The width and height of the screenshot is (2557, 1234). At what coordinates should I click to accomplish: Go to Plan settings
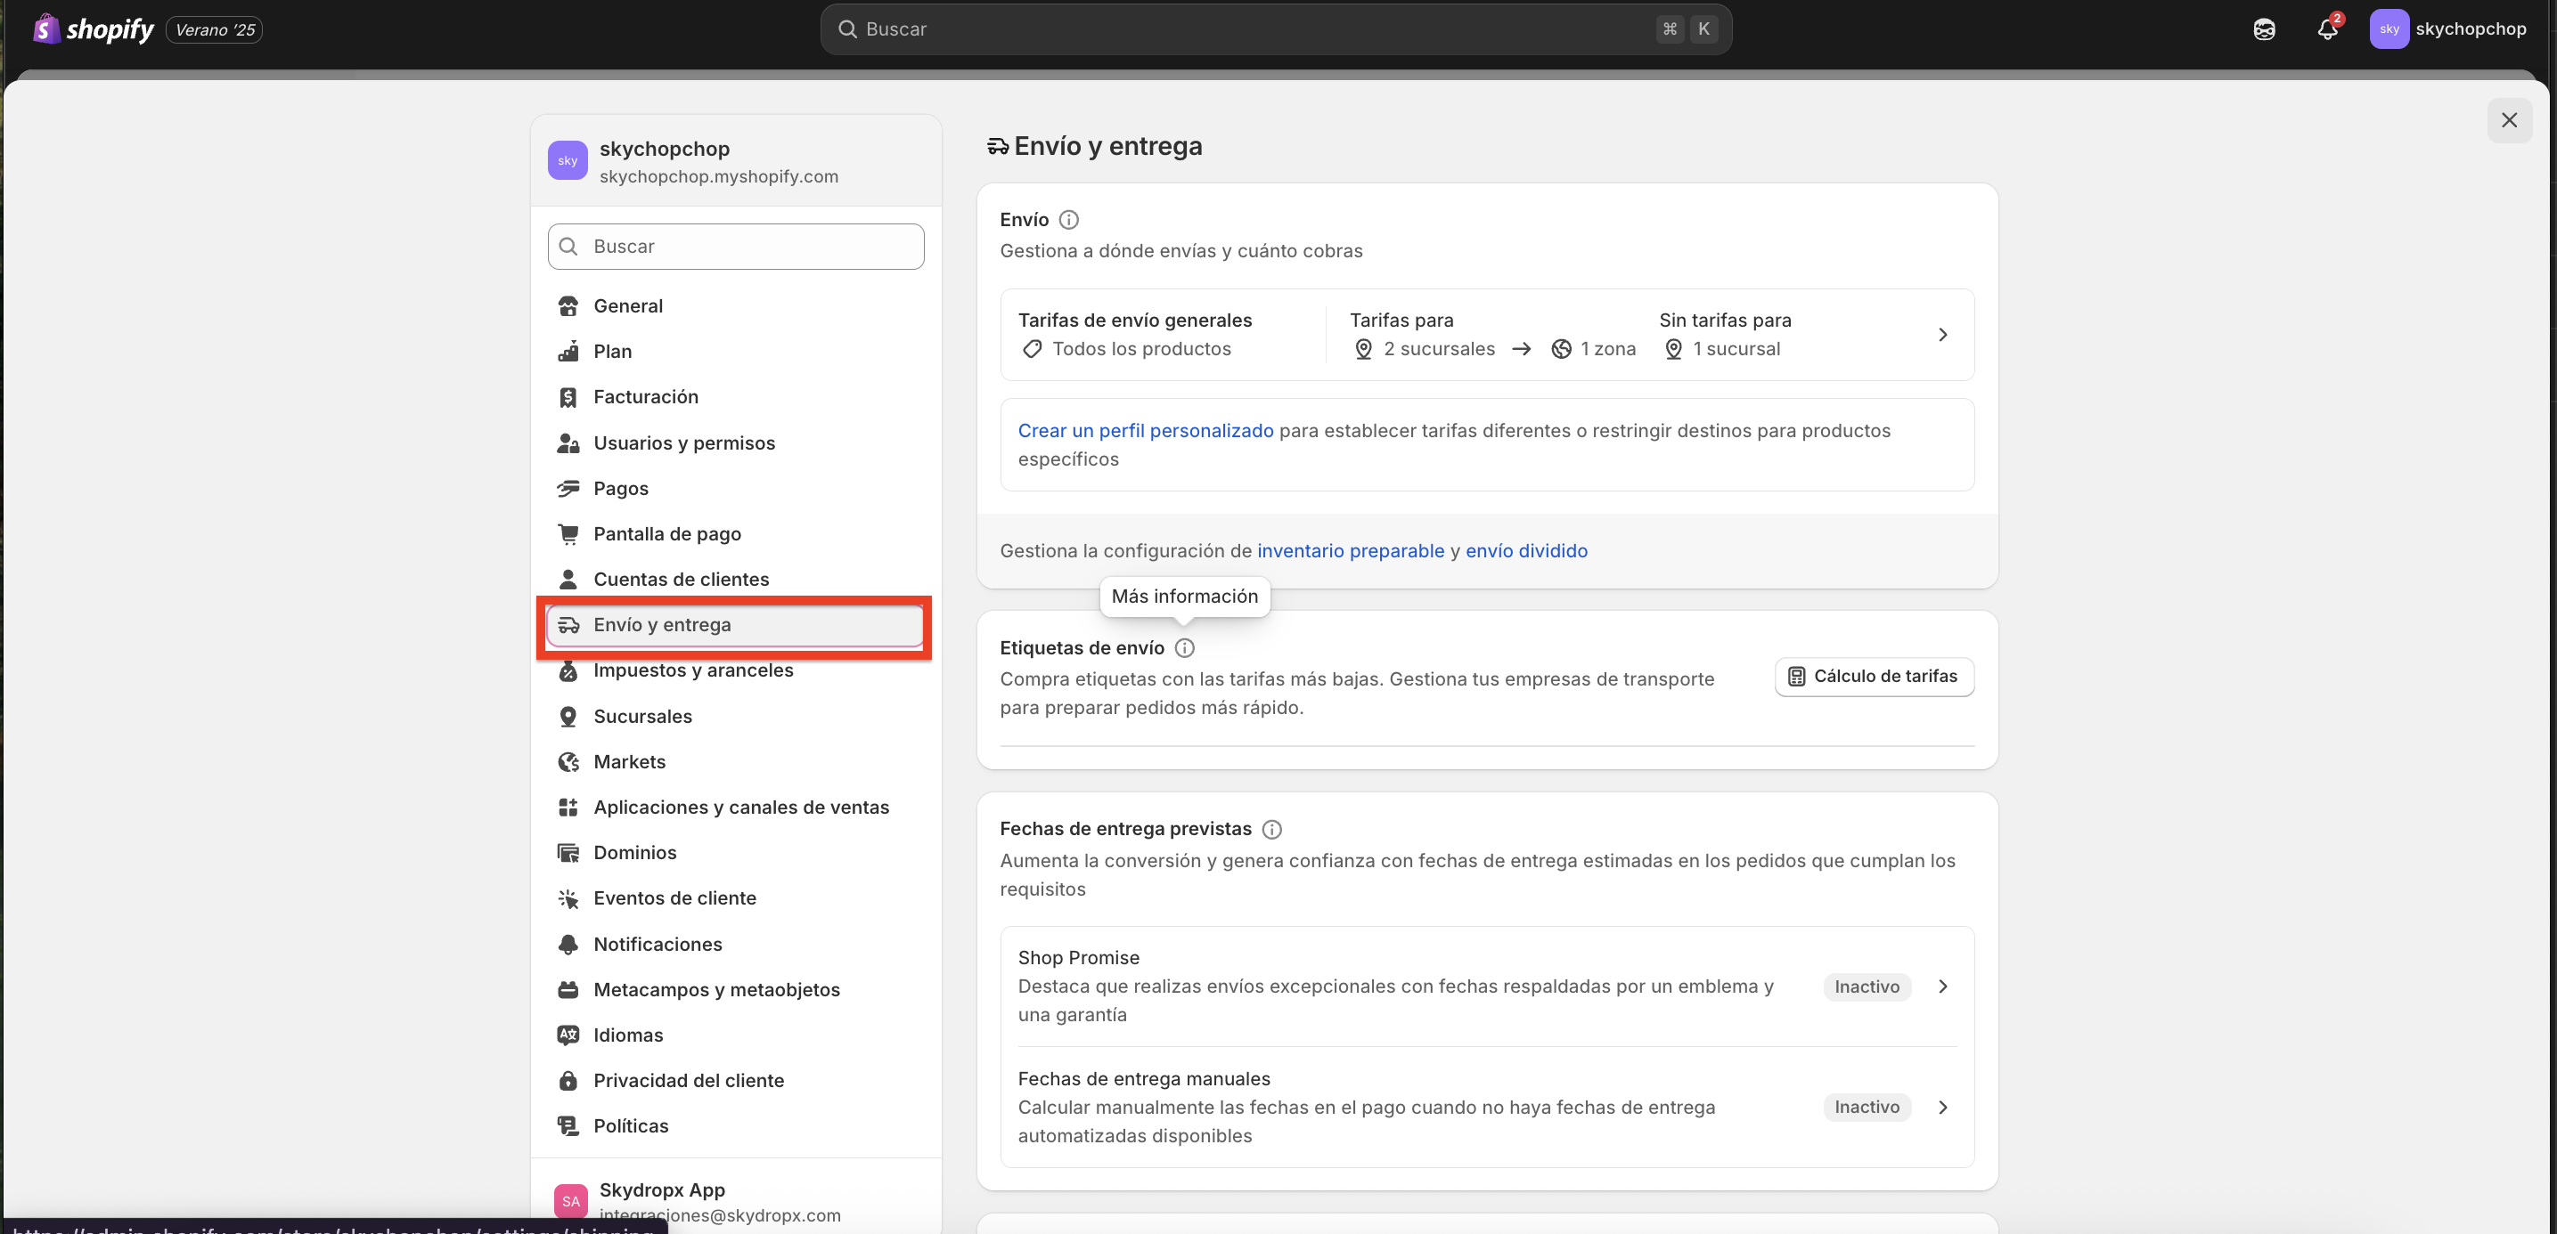tap(736, 351)
